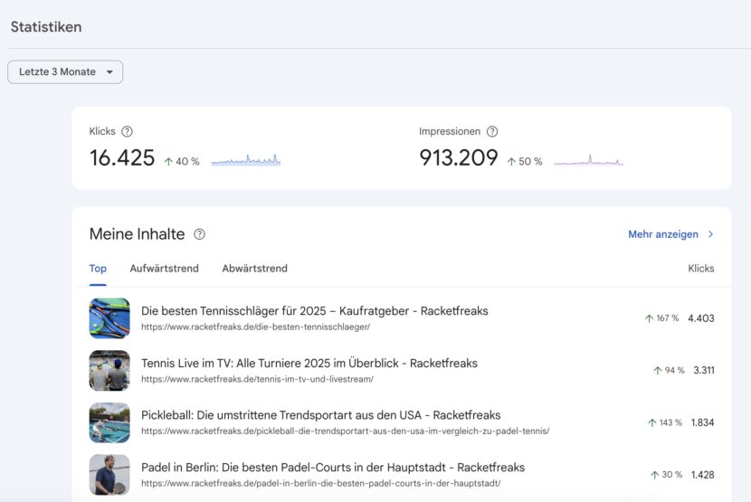Click the help icon next to Impressionen
This screenshot has width=751, height=502.
point(492,131)
